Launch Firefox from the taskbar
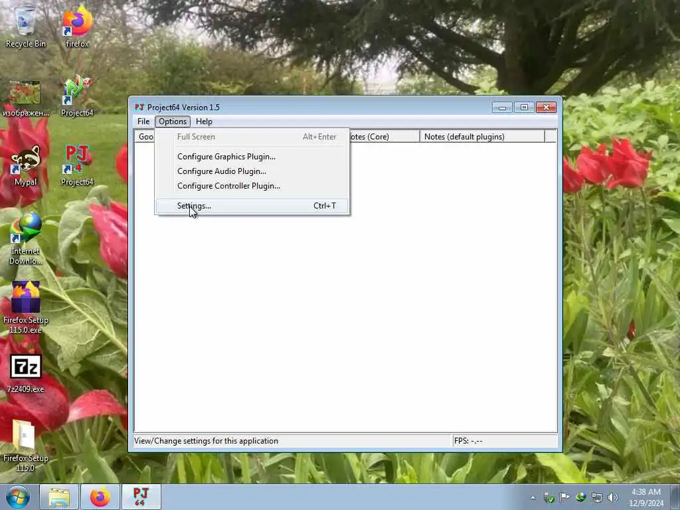Screen dimensions: 680x510 100,497
